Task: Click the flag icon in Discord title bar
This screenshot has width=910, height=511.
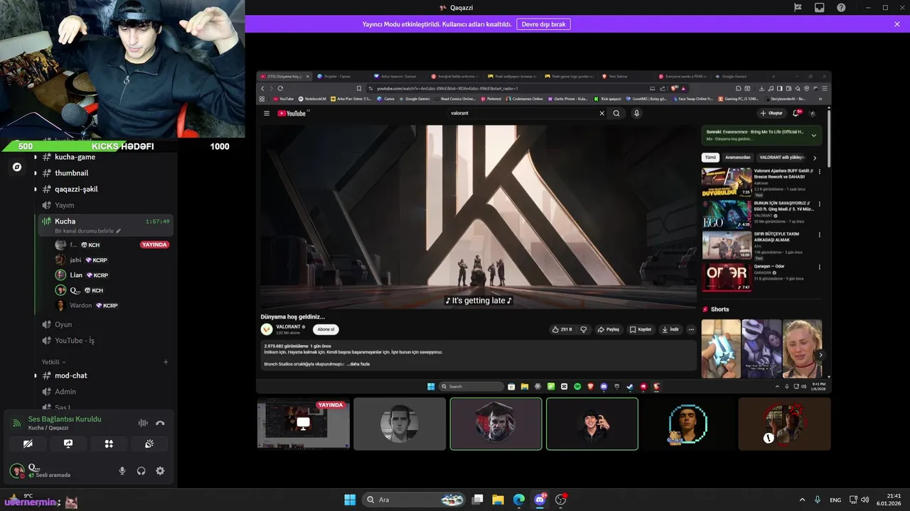Action: pyautogui.click(x=798, y=8)
